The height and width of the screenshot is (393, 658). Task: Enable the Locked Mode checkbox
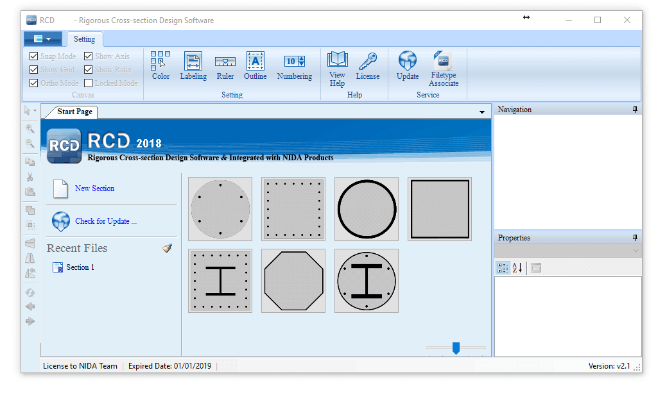pos(88,83)
